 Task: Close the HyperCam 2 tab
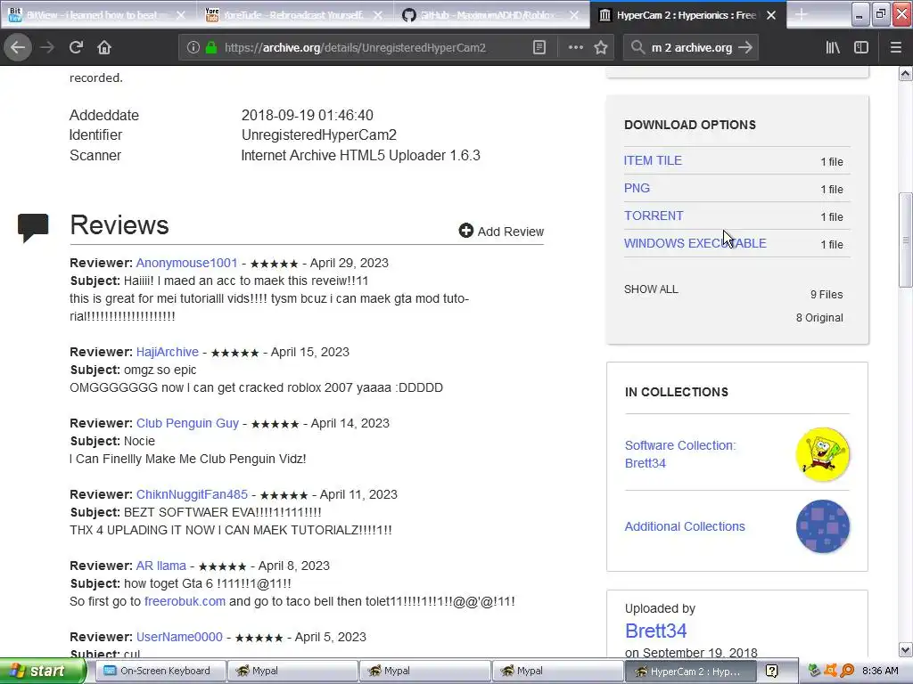point(771,15)
